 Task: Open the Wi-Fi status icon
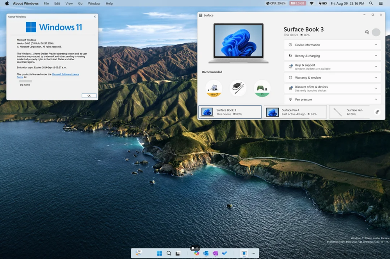[312, 3]
